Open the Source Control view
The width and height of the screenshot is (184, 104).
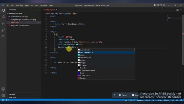click(3, 23)
